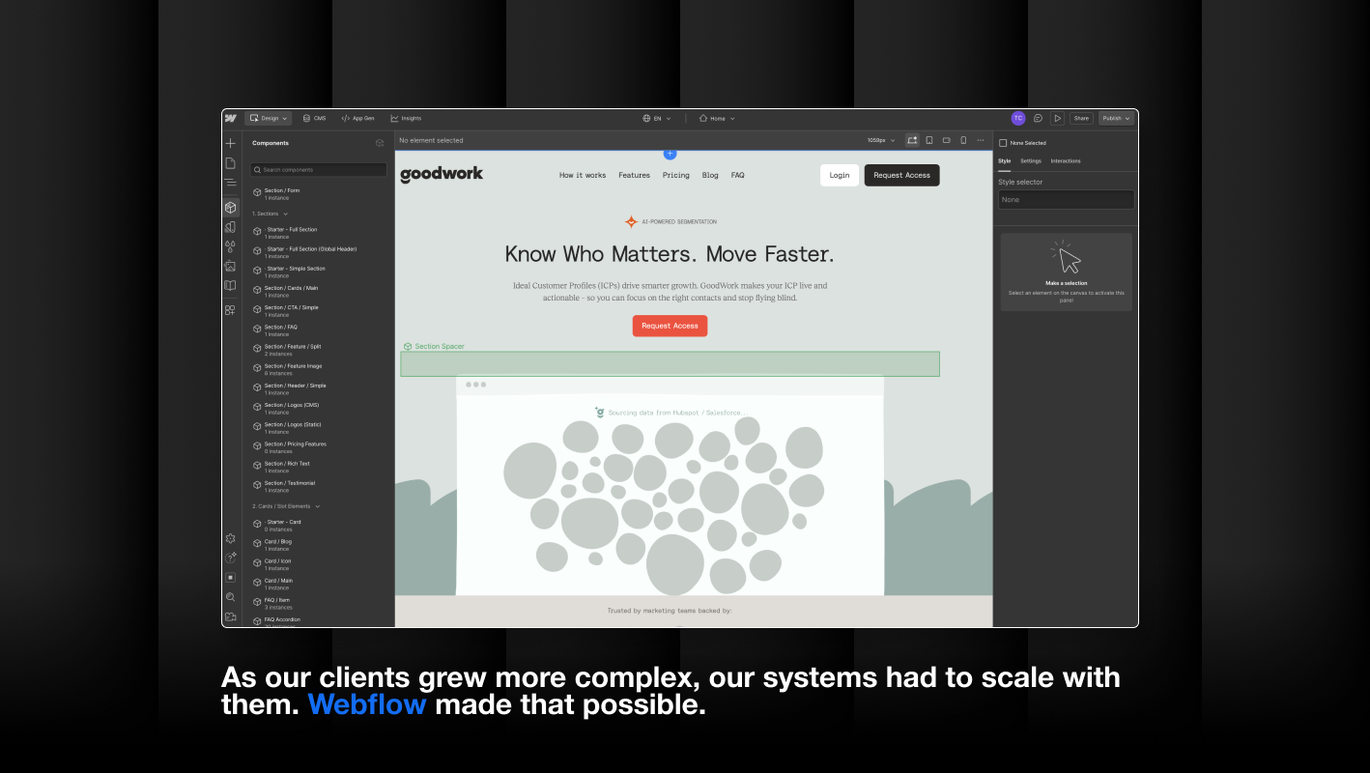Click the Search components input field
Viewport: 1370px width, 773px height.
click(317, 169)
